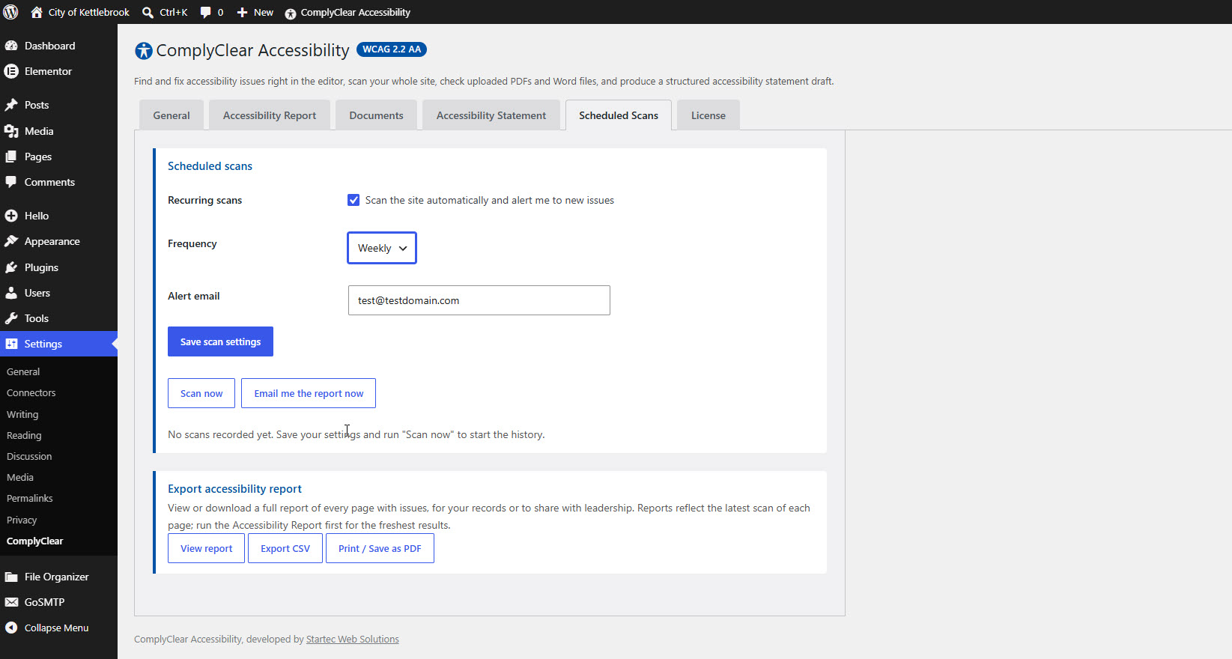
Task: Click the Plugins plug icon
Action: click(11, 267)
